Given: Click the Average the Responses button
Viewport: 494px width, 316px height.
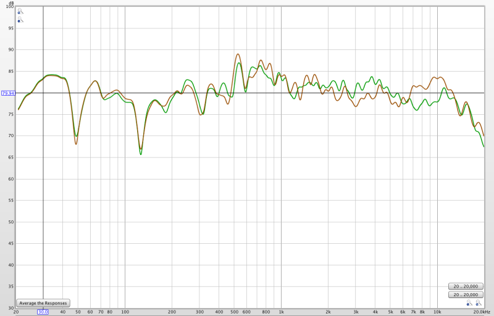Looking at the screenshot, I should [x=43, y=303].
